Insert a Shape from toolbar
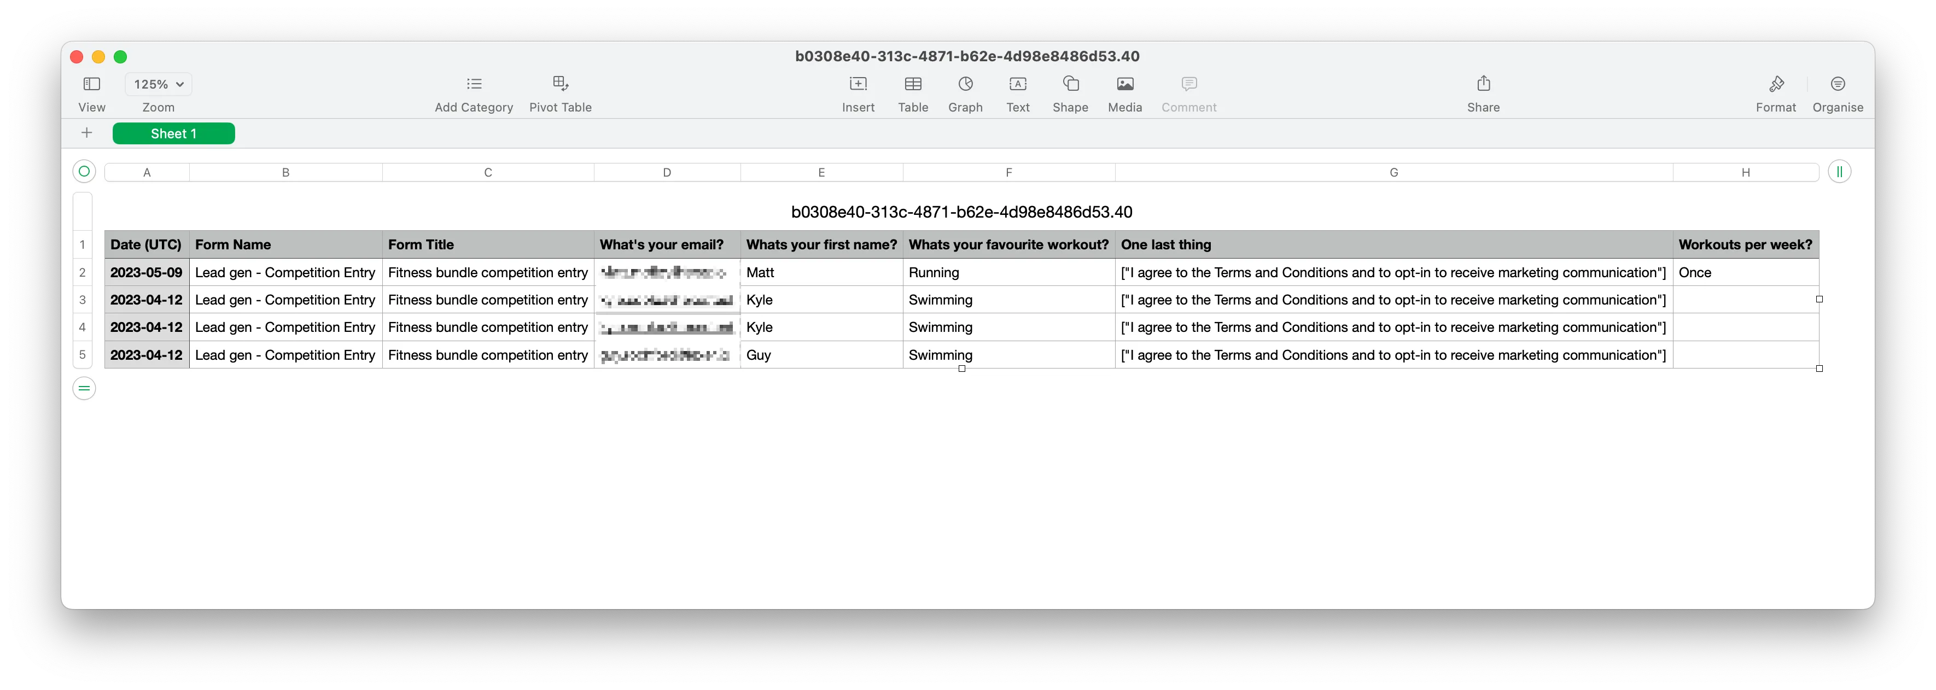This screenshot has width=1936, height=690. coord(1070,84)
